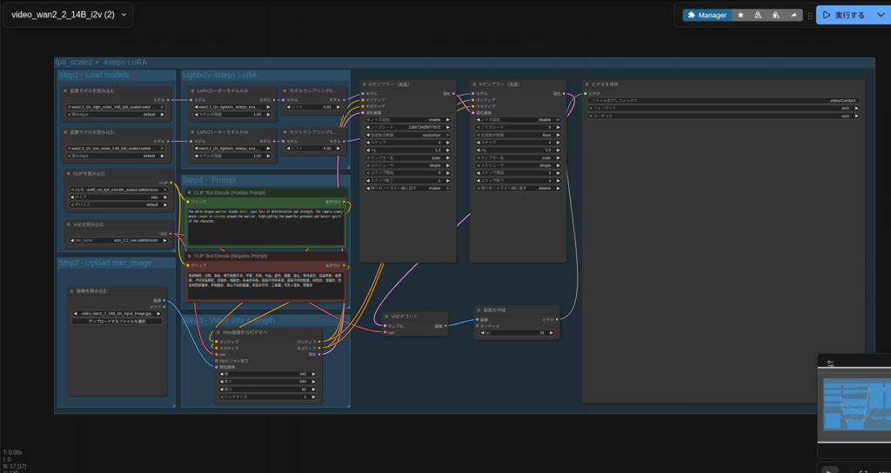The image size is (891, 473).
Task: Toggle ノイズ追加 enable on first KSampler
Action: tap(407, 119)
